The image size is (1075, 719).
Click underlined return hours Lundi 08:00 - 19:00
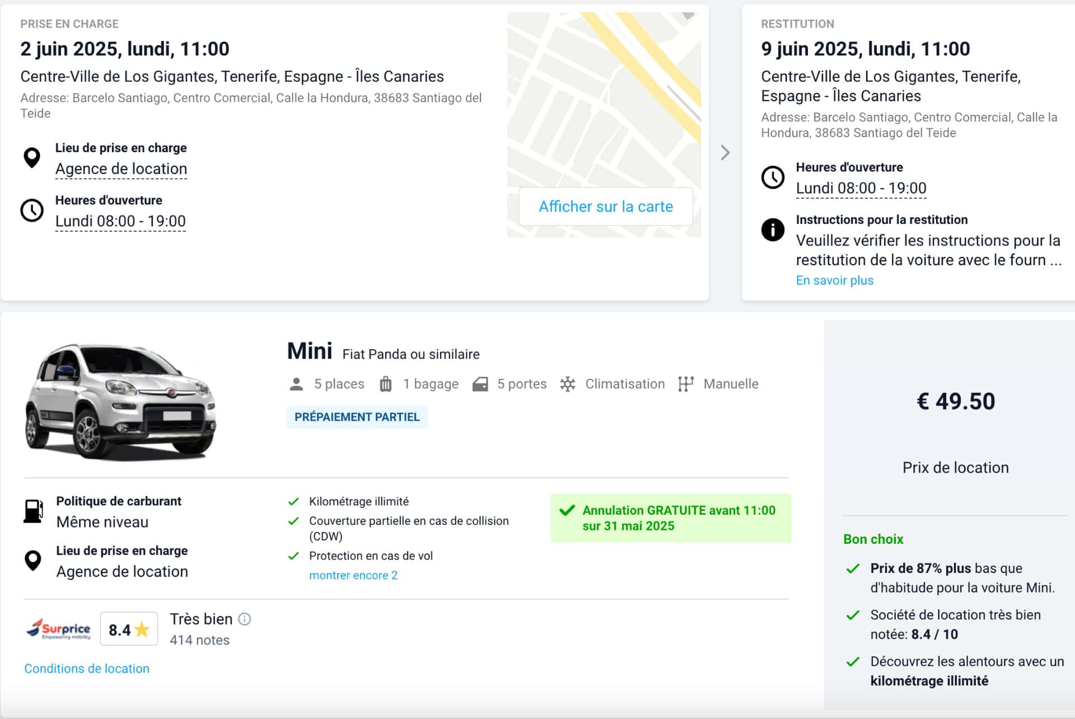point(861,189)
